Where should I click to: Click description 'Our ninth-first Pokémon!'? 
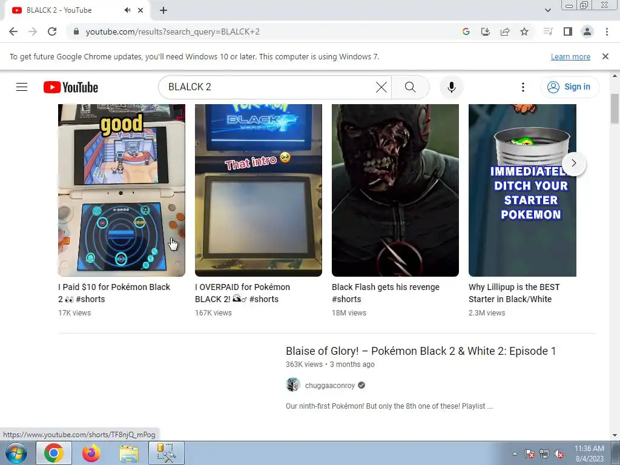389,406
